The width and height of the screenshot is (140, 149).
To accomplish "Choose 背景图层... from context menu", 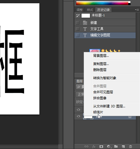I will [112, 56].
